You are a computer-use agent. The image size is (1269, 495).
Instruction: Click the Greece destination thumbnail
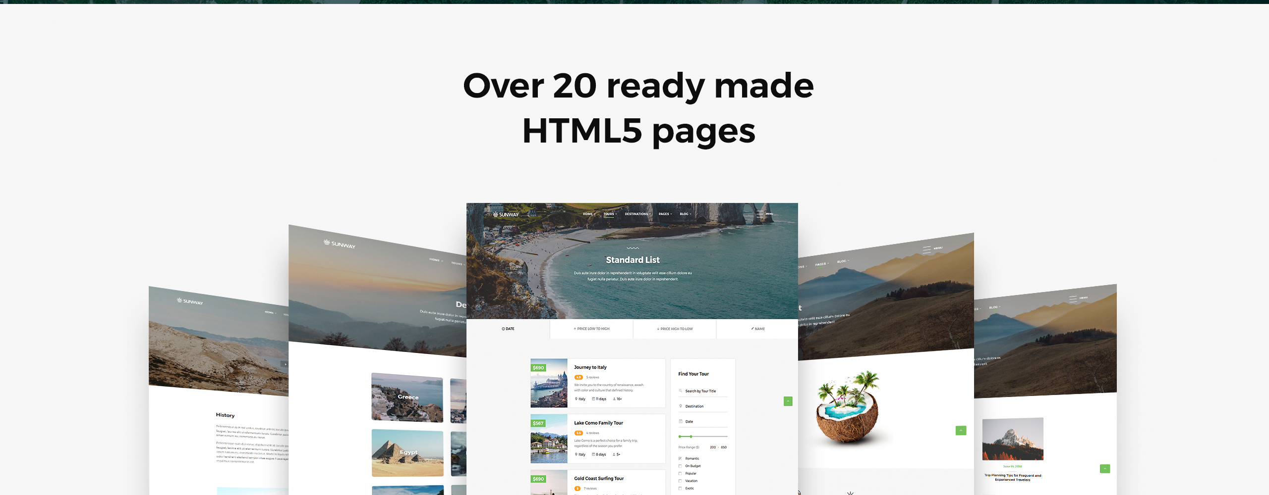coord(407,397)
